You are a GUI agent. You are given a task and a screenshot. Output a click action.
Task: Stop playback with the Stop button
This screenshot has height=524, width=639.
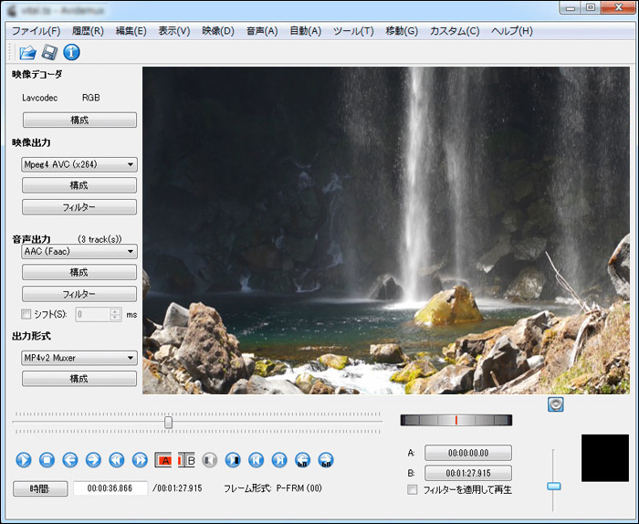[x=47, y=460]
